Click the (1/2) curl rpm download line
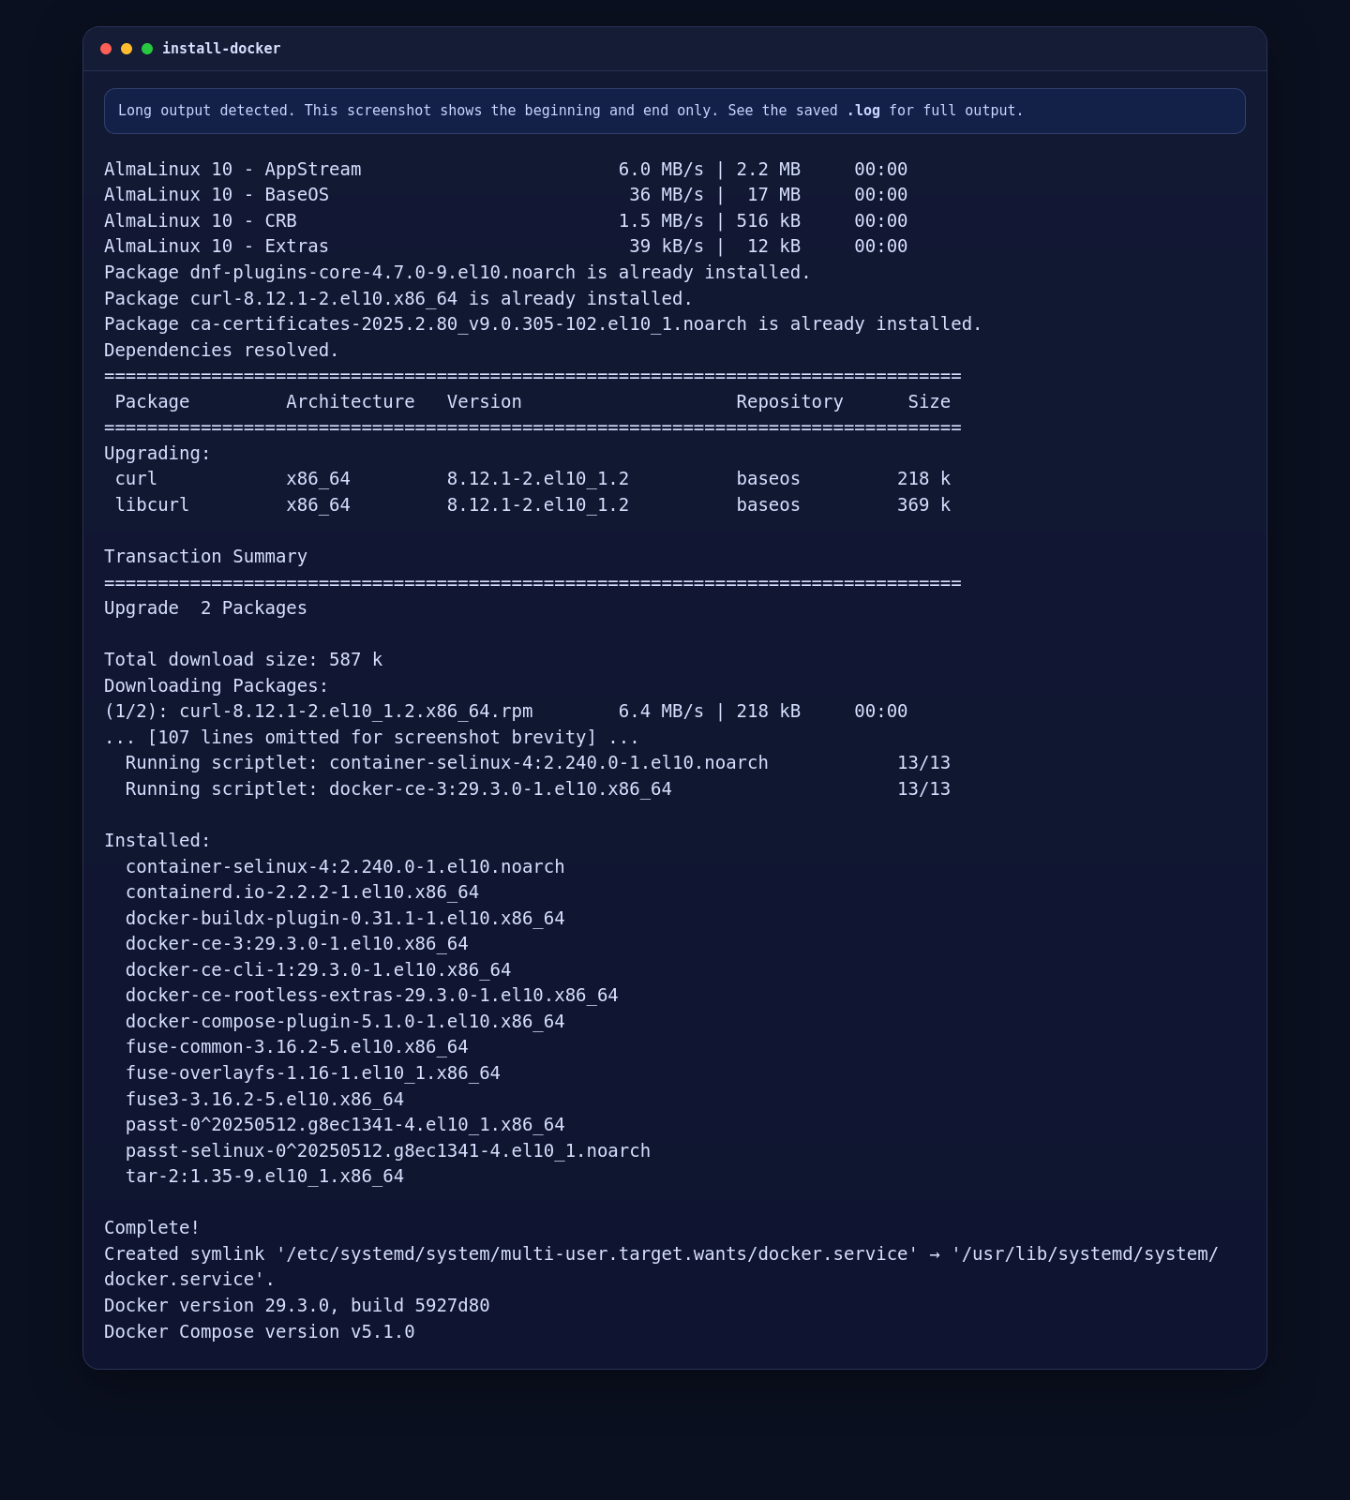 506,712
